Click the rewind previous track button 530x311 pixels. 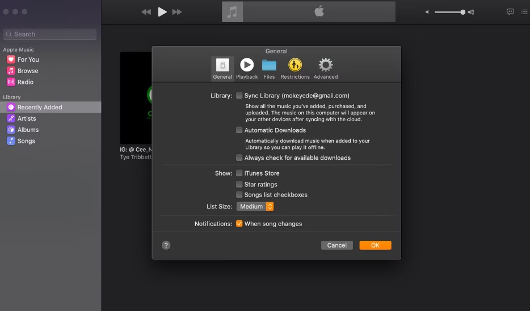(x=146, y=12)
